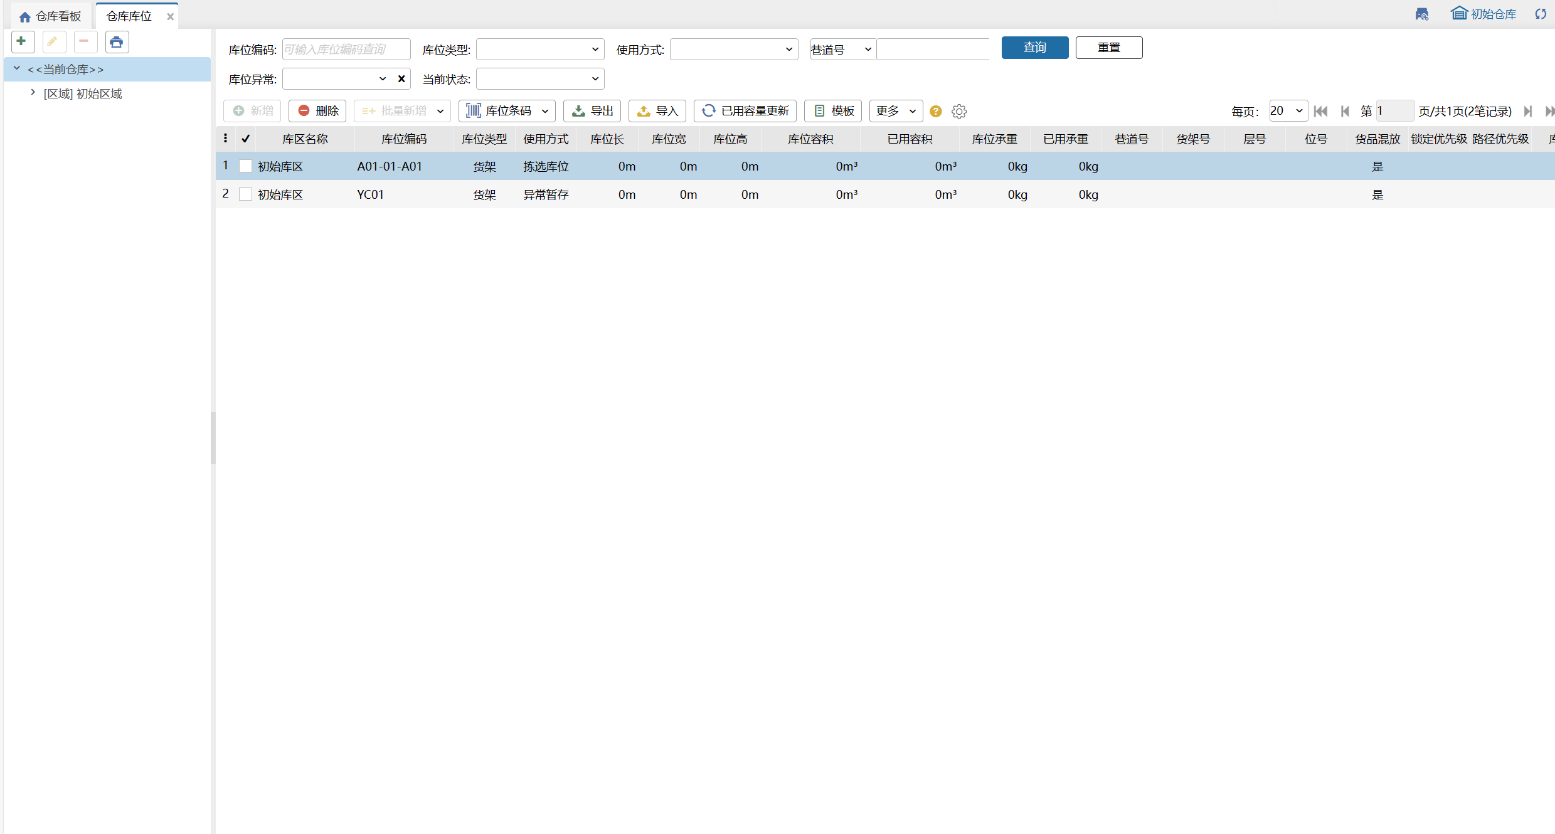Open the 当前状态 dropdown
This screenshot has height=834, width=1555.
tap(540, 78)
